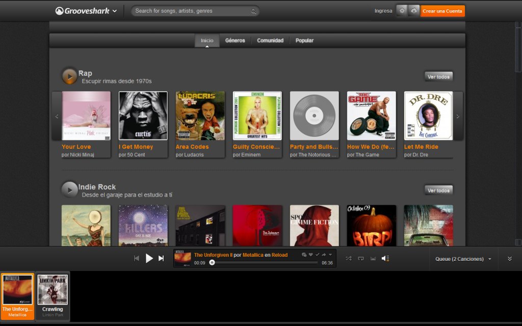522x326 pixels.
Task: Open the settings gear icon
Action: pos(402,11)
